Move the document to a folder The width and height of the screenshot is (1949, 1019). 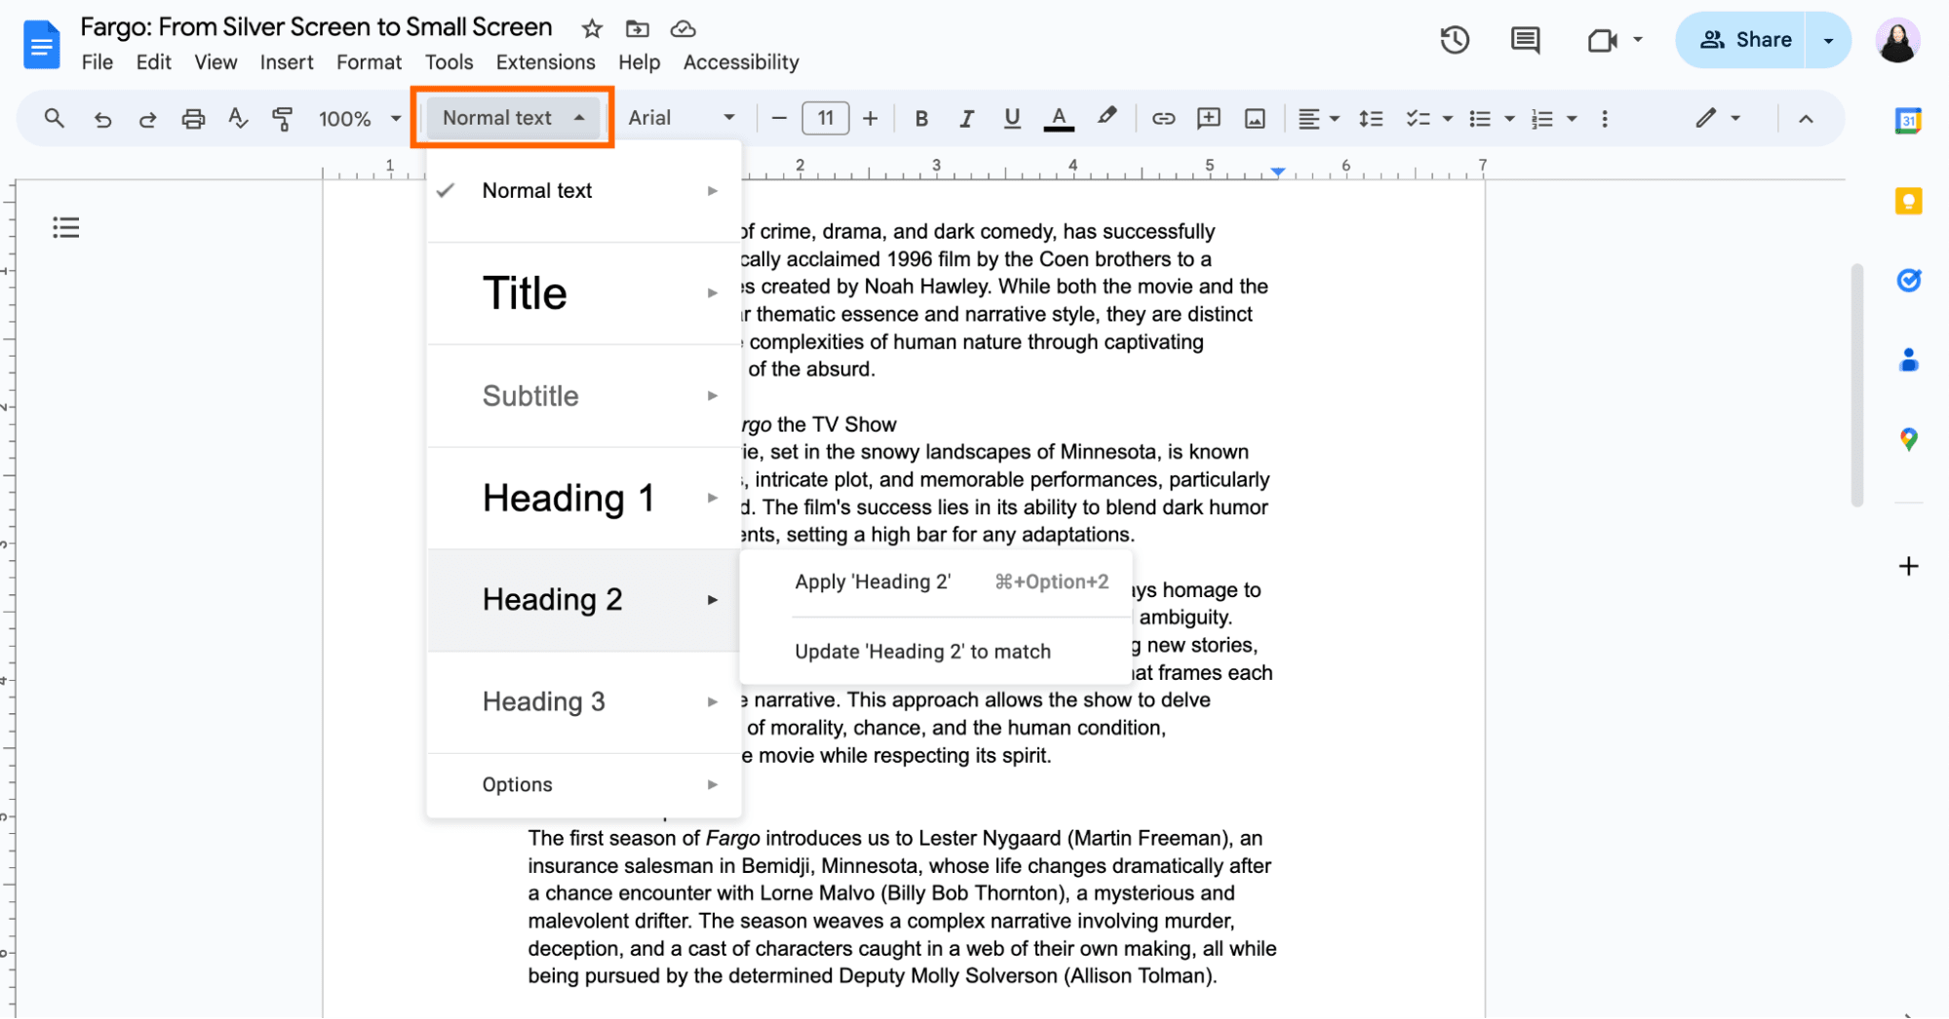click(x=638, y=29)
